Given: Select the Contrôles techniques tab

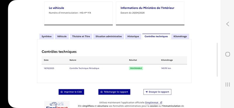Looking at the screenshot, I should (156, 37).
